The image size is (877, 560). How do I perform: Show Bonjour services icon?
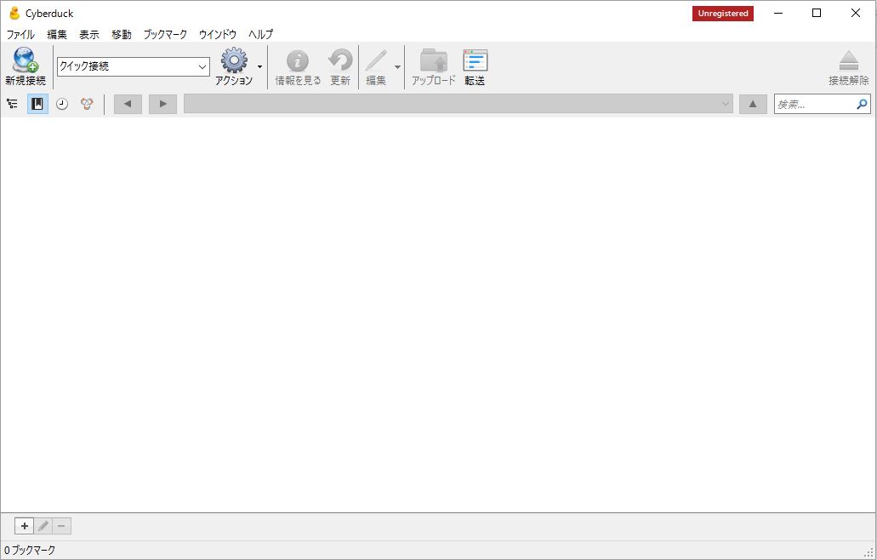click(87, 104)
